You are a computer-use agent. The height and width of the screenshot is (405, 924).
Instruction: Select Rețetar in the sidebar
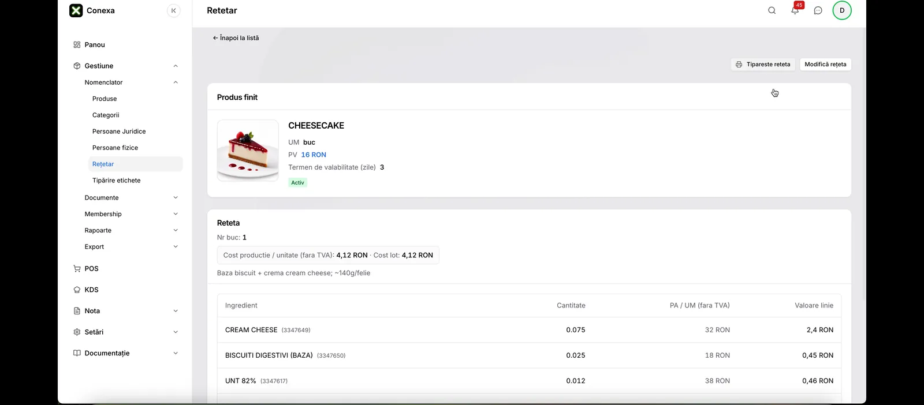pos(135,164)
